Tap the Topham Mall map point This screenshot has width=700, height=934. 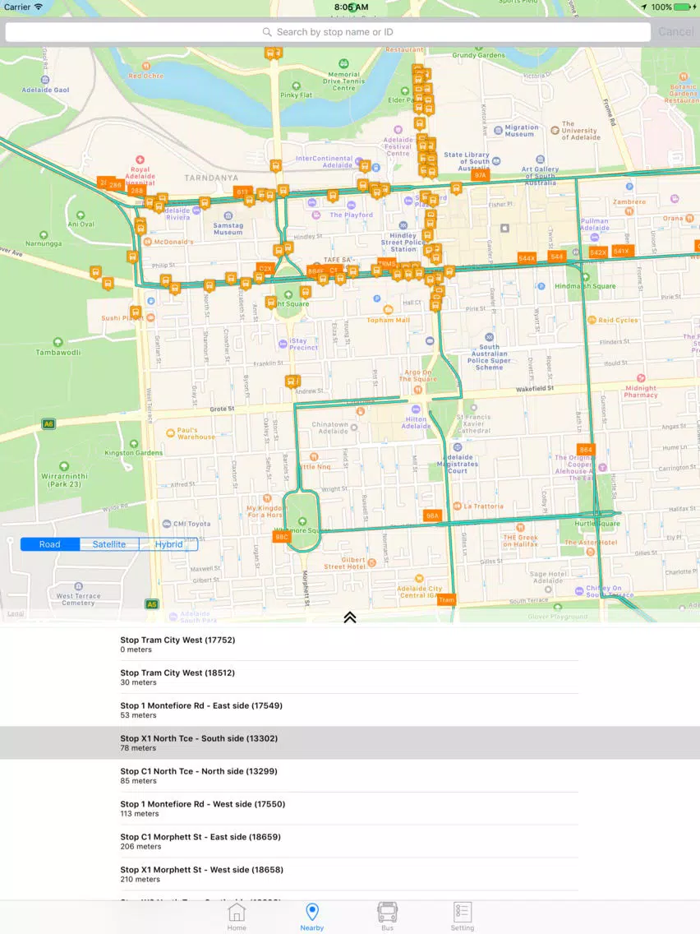point(388,314)
